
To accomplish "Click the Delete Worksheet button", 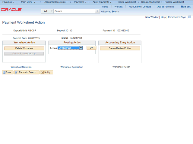I will click(x=24, y=48).
